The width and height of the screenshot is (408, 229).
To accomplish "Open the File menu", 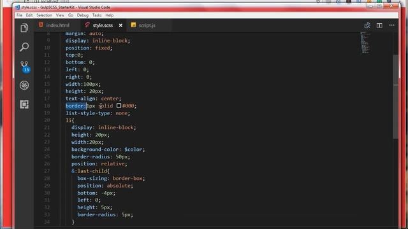I will 20,15.
